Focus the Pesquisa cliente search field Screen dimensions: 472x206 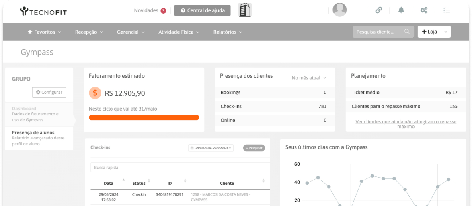pyautogui.click(x=383, y=32)
